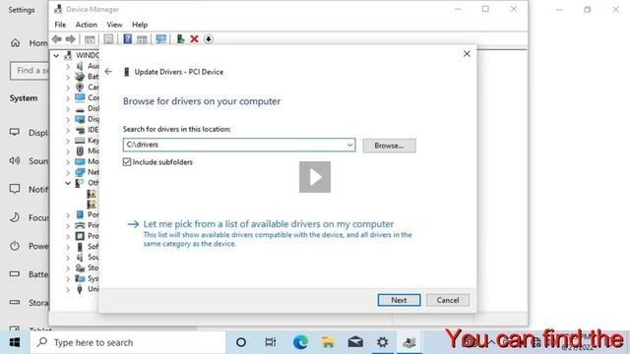Open Power & sleep in Settings sidebar
This screenshot has width=630, height=354.
(29, 246)
